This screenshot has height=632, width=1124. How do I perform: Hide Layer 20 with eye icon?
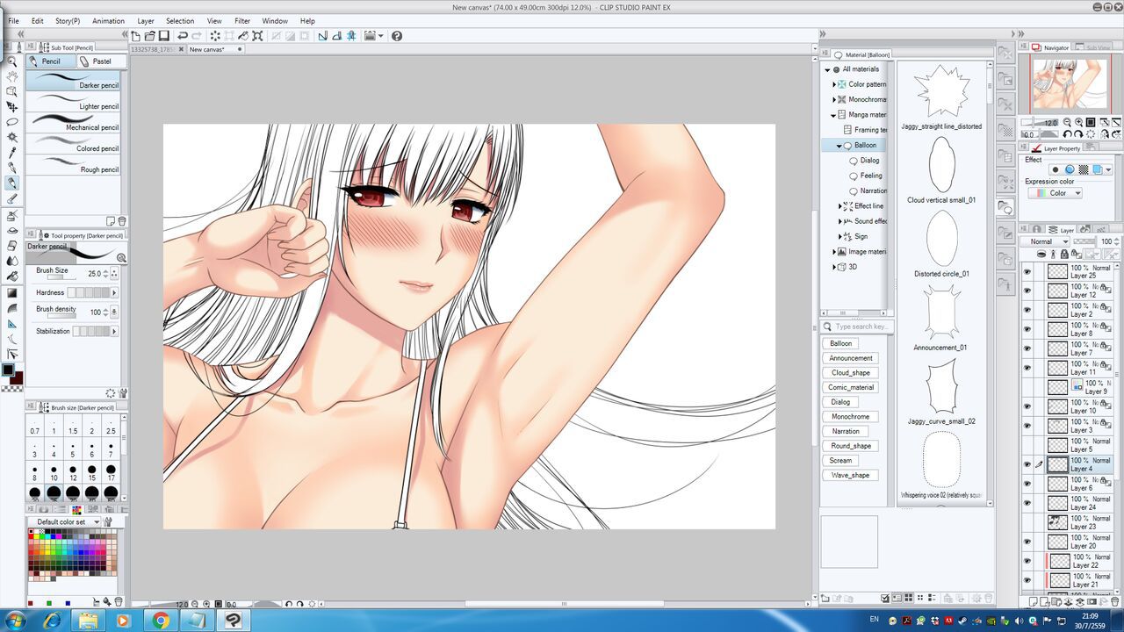(x=1027, y=542)
